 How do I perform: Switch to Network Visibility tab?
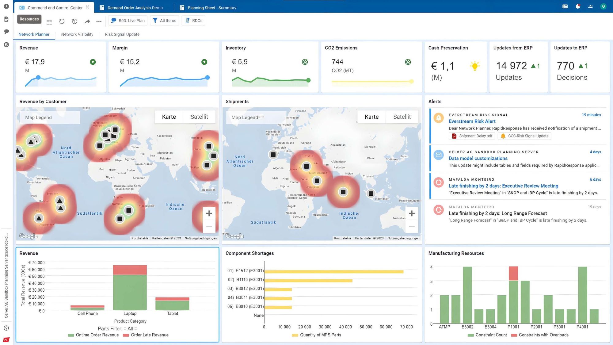point(77,34)
